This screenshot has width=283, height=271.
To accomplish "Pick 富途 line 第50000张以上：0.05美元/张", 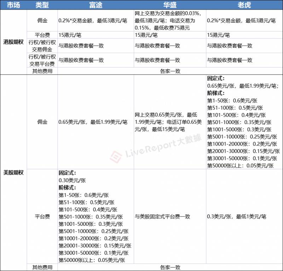I will click(92, 260).
